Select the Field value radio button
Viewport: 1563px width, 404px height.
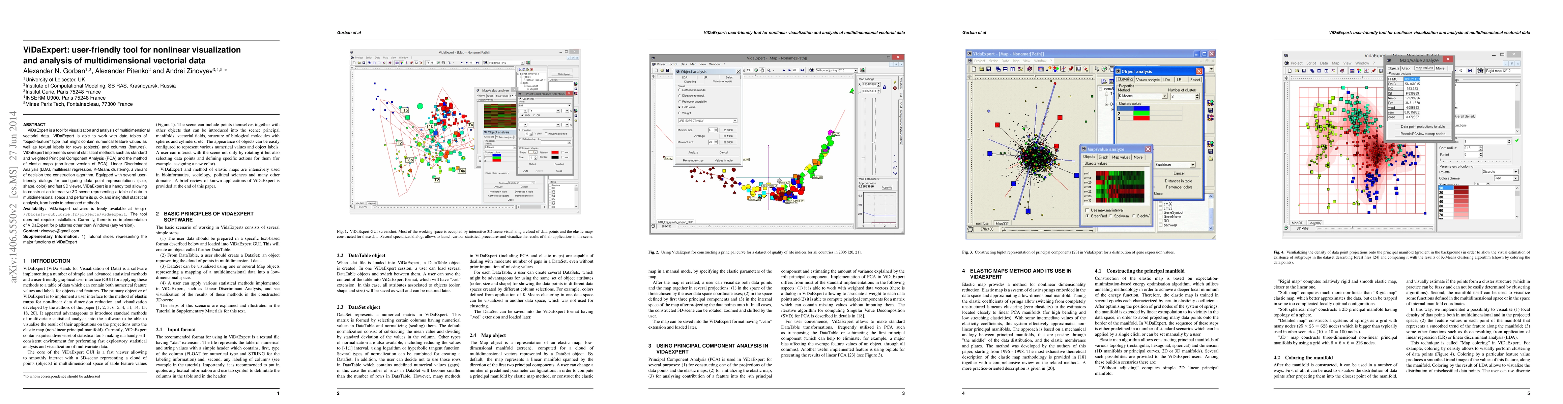(x=679, y=107)
